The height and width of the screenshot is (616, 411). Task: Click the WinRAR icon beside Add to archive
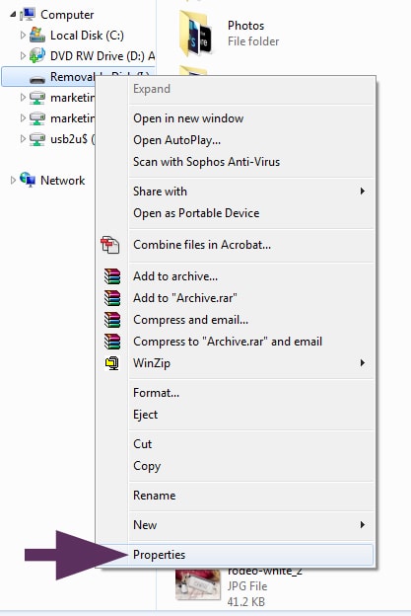click(x=112, y=276)
